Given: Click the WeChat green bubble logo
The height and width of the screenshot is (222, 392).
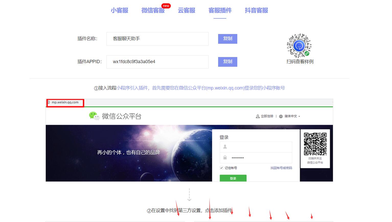Looking at the screenshot, I should click(94, 116).
